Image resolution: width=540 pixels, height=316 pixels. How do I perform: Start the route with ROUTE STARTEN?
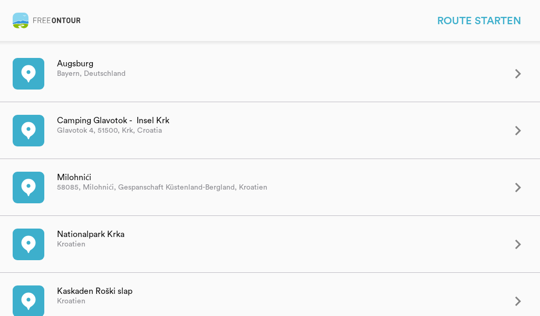click(x=479, y=21)
